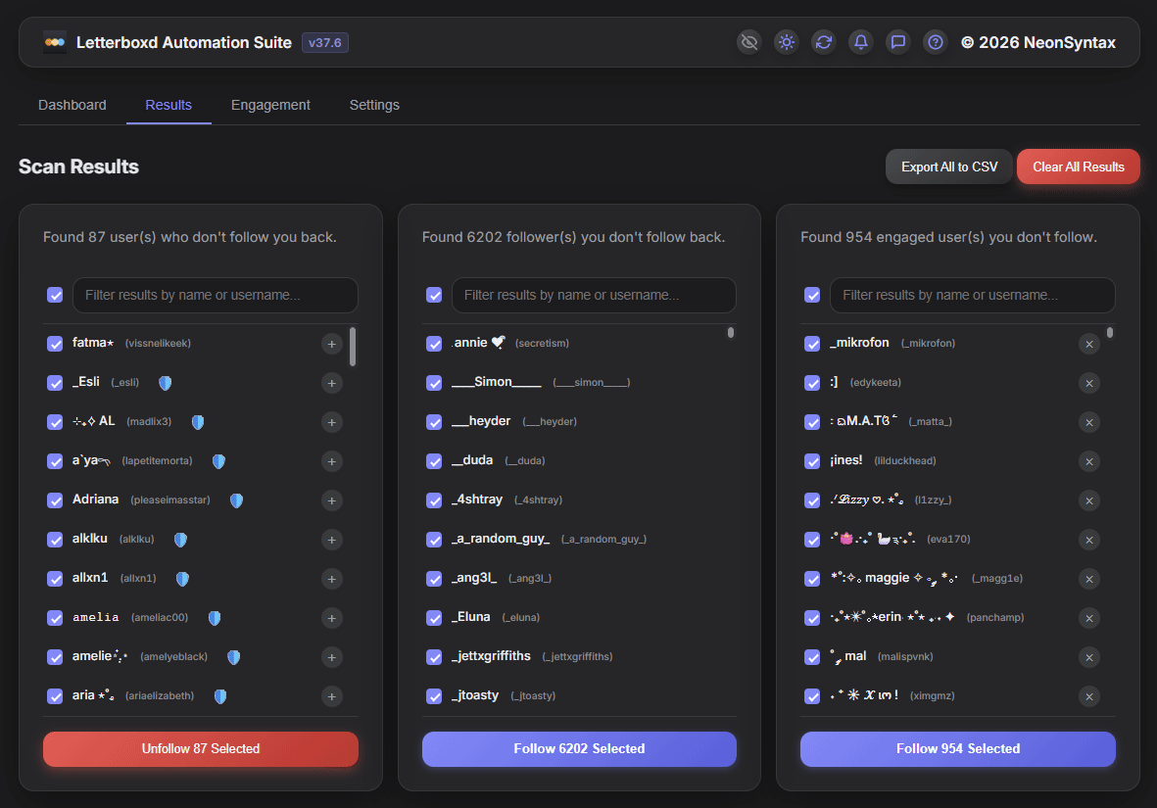Uncheck the maggie (_magg1e) checkbox
Viewport: 1157px width, 808px height.
click(812, 579)
